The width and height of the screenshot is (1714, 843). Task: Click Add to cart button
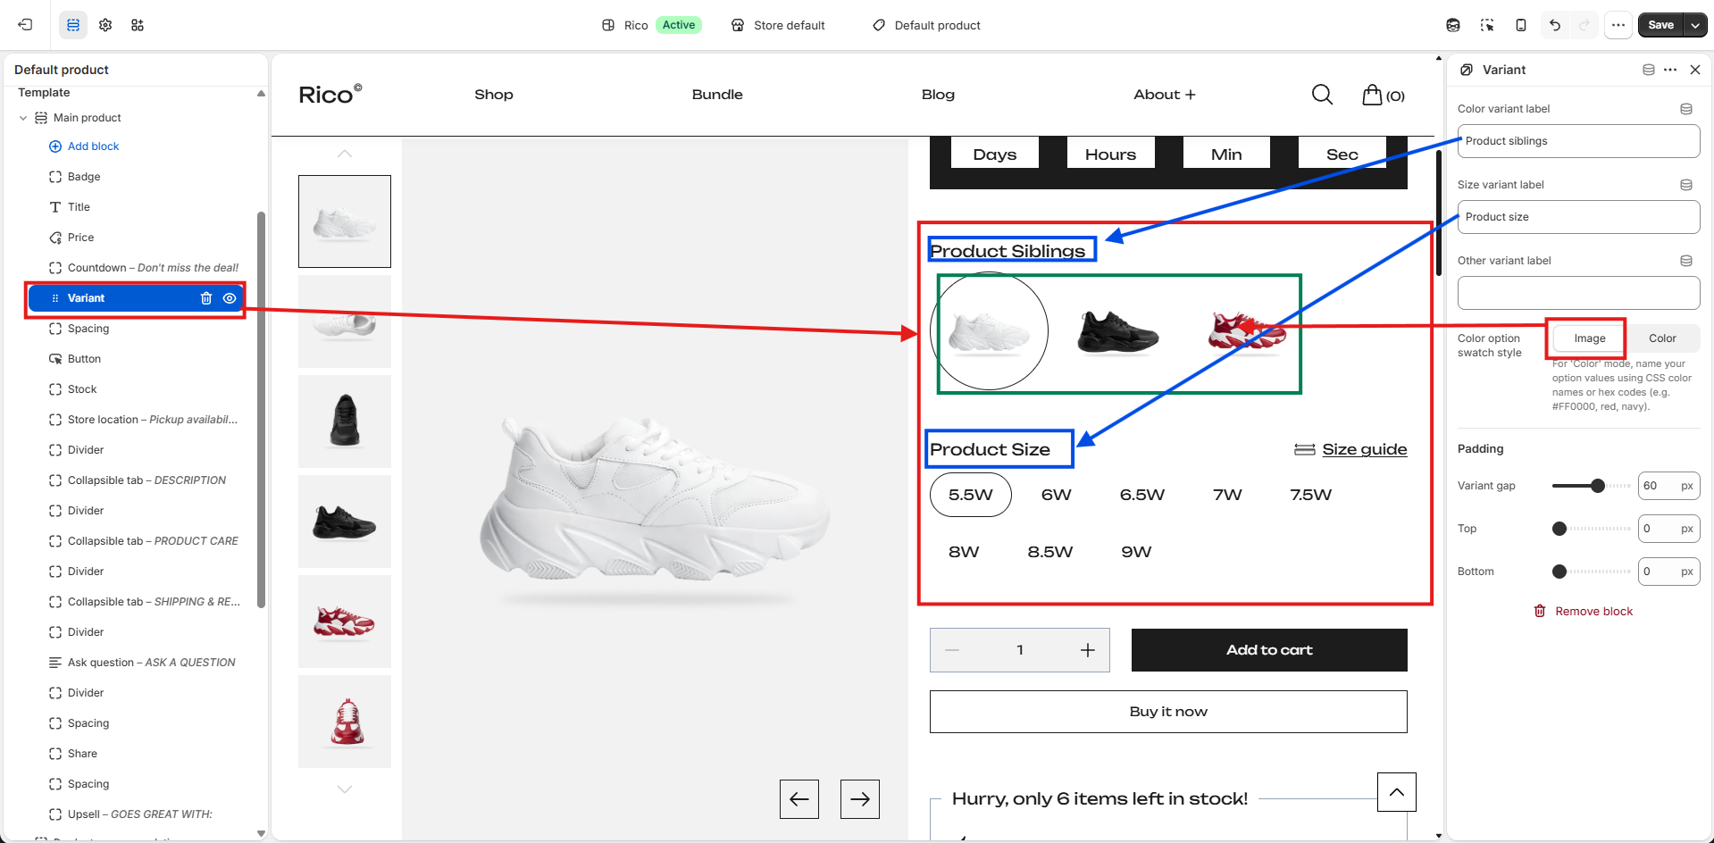[1269, 650]
